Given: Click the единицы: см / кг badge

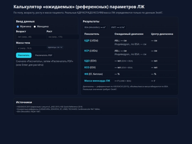Looking at the screenshot, I should pos(55,47).
